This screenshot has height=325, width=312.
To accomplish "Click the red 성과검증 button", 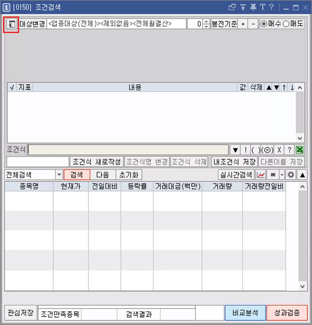I will click(x=287, y=313).
